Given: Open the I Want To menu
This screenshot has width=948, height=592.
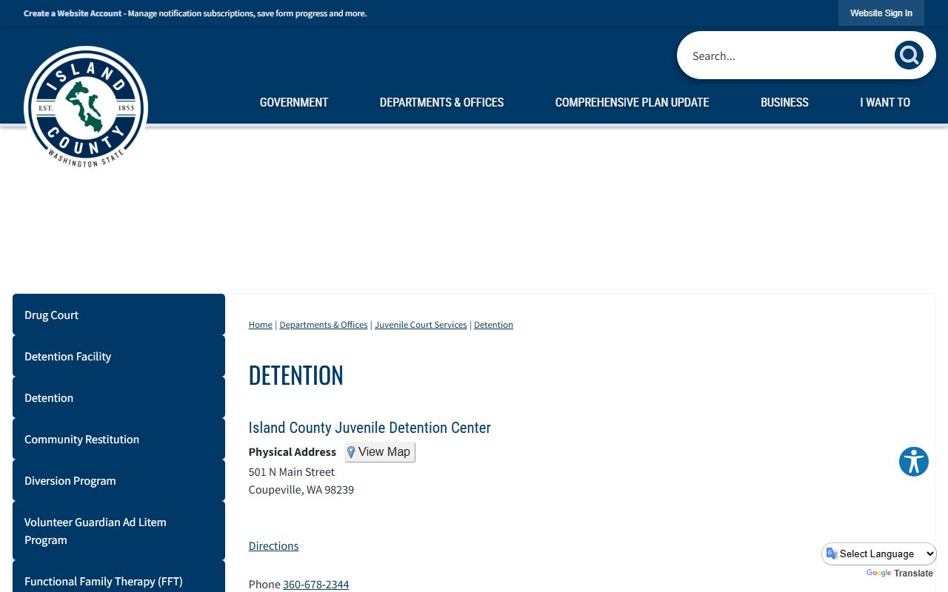Looking at the screenshot, I should tap(885, 102).
